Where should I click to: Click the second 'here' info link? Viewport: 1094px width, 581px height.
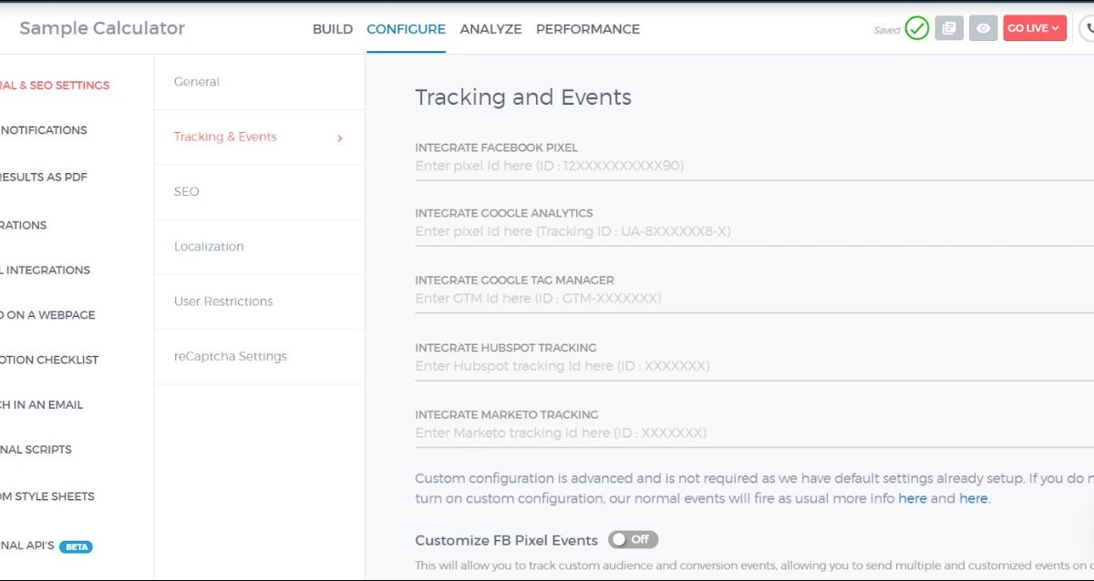pyautogui.click(x=973, y=499)
